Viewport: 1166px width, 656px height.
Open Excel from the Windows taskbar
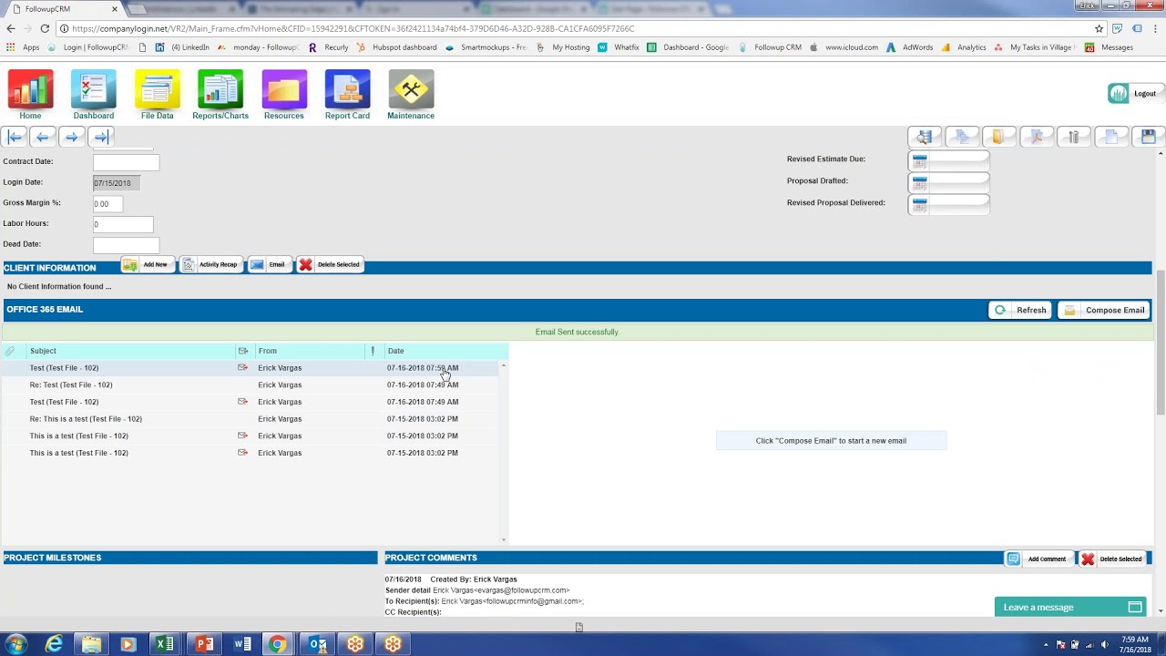pos(165,644)
